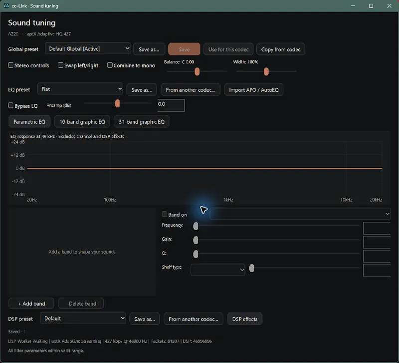
Task: Click the Add band button
Action: coord(31,304)
